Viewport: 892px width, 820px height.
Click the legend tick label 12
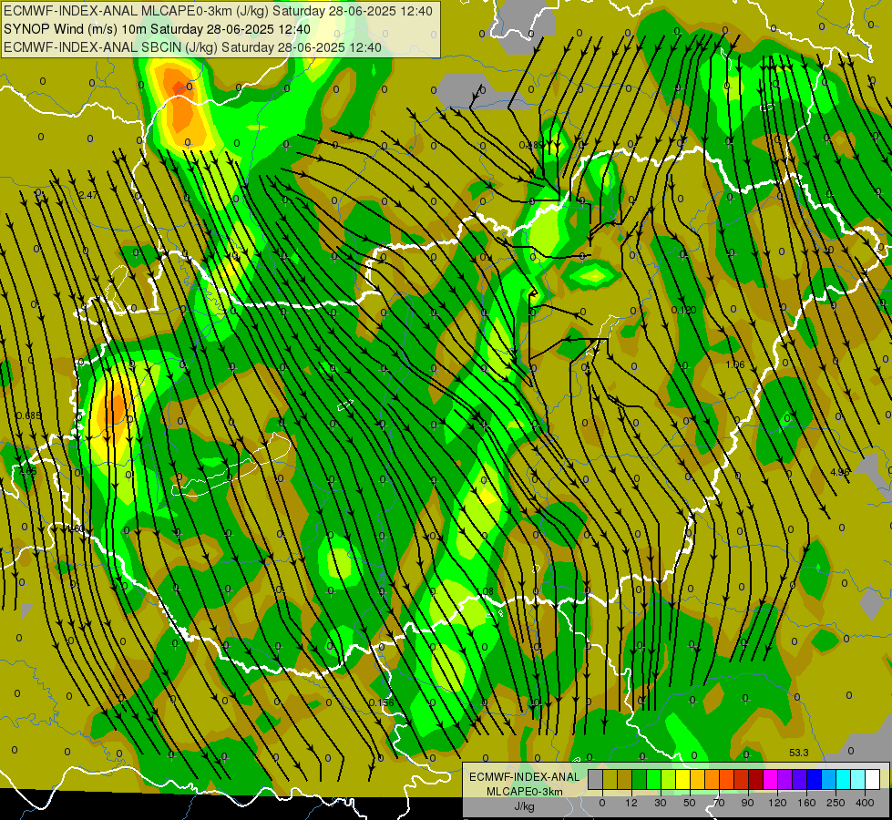tap(631, 803)
